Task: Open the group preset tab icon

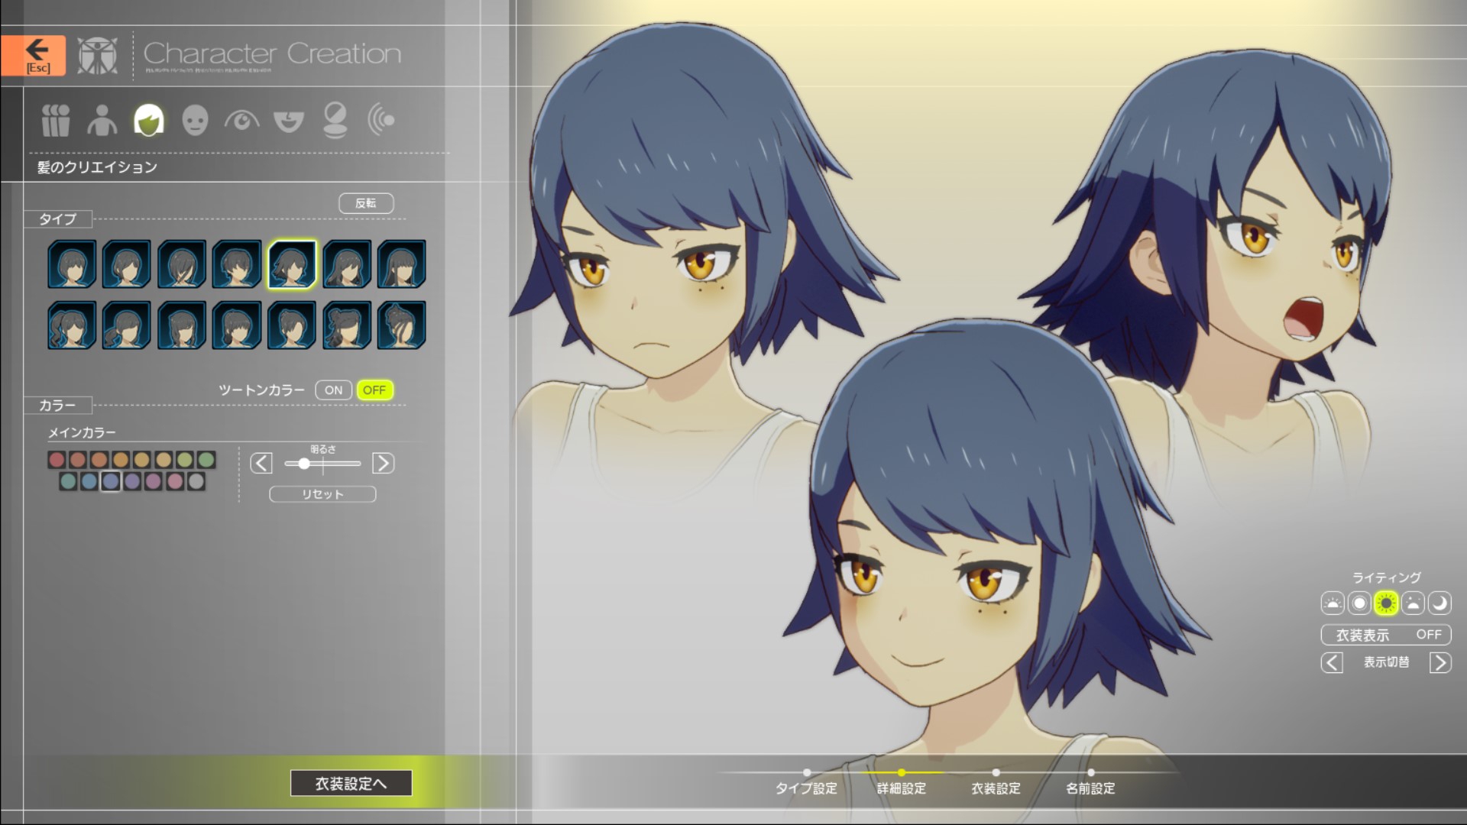Action: tap(56, 120)
